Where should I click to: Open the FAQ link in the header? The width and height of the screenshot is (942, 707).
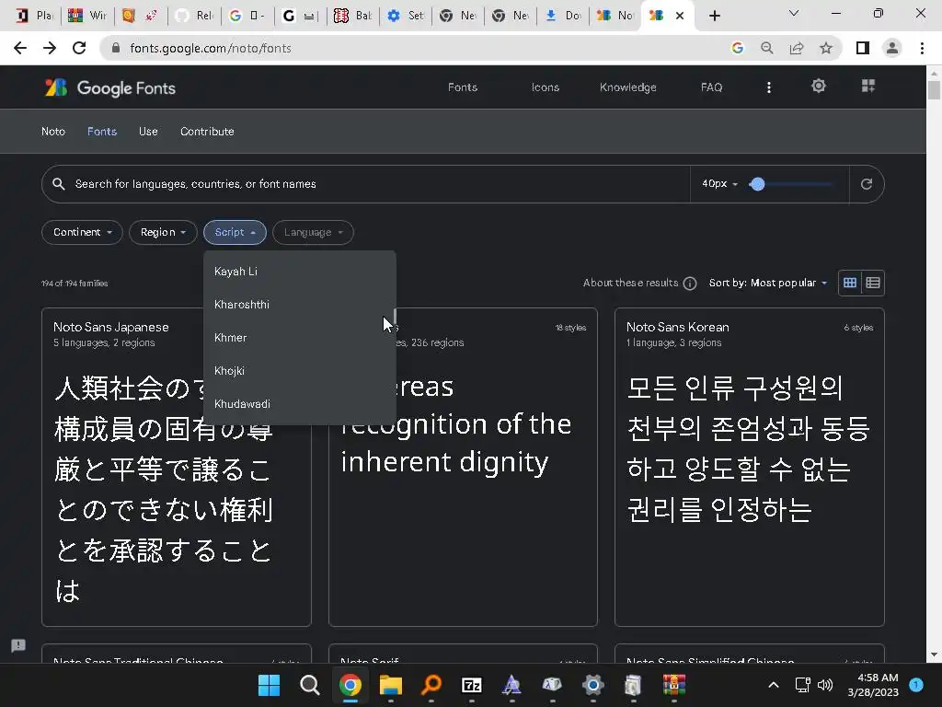tap(711, 87)
